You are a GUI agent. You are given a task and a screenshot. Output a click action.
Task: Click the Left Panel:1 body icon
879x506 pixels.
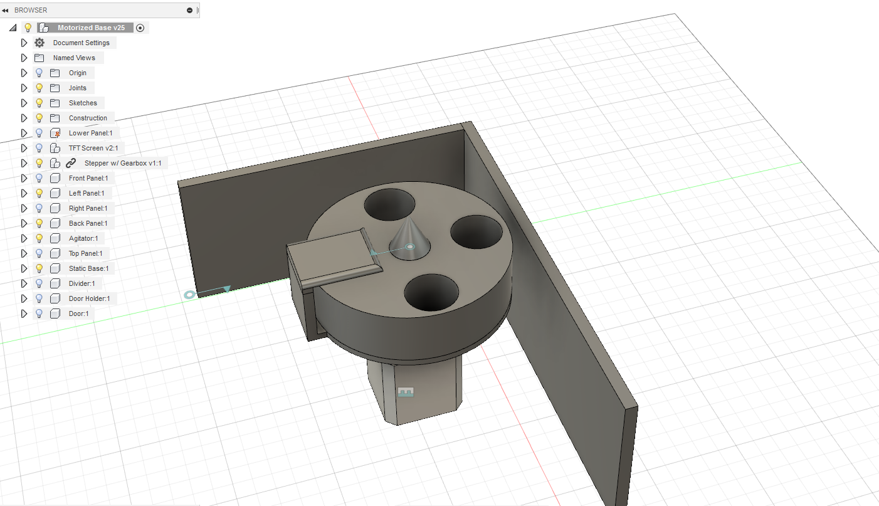pos(55,193)
